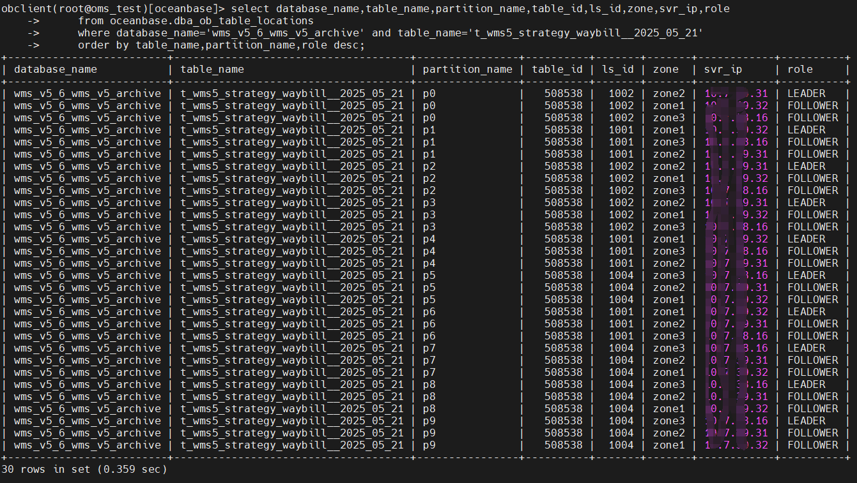Click '30 rows in set (0.359 sec)'
Screen dimensions: 857x483
pos(84,470)
